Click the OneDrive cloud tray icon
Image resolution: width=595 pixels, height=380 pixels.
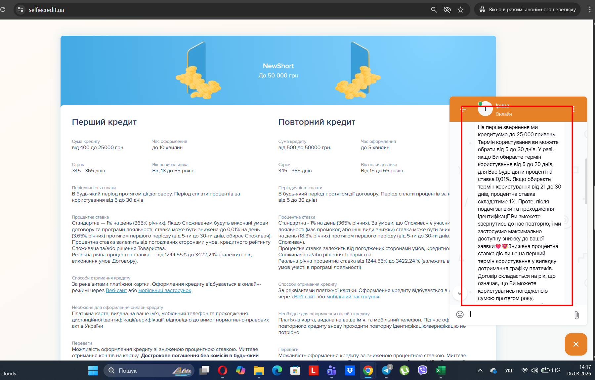493,370
